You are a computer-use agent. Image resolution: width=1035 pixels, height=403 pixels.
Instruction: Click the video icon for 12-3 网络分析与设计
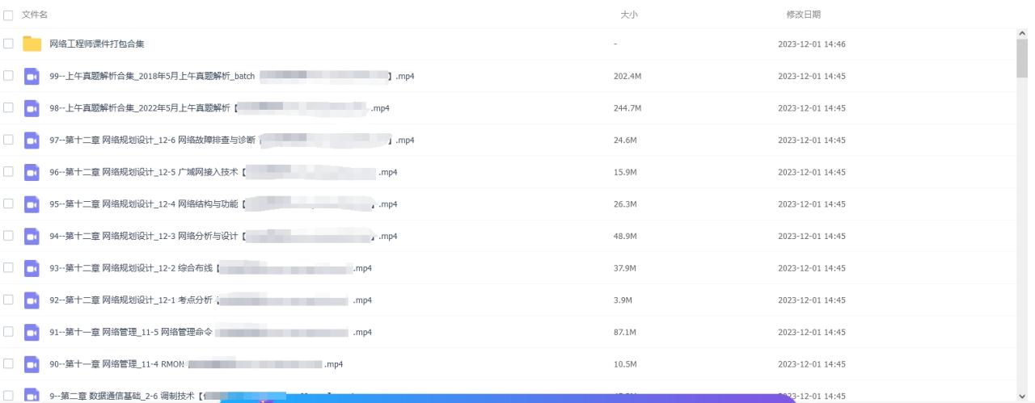point(32,236)
